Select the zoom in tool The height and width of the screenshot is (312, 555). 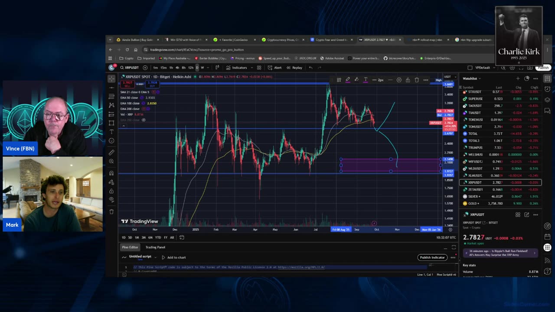pyautogui.click(x=111, y=161)
